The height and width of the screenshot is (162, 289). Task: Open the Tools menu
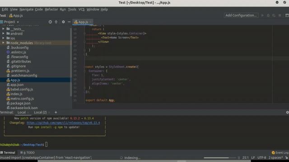(72, 9)
